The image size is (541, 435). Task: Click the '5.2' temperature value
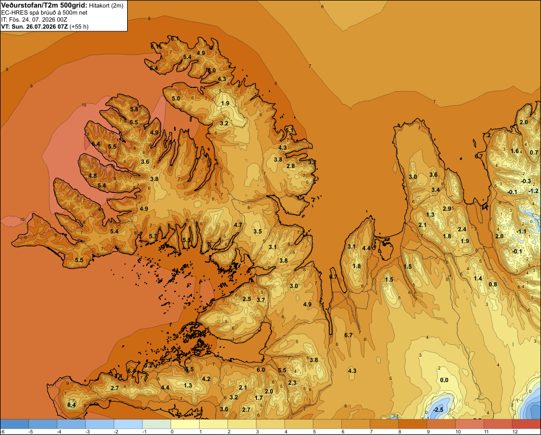pos(148,365)
